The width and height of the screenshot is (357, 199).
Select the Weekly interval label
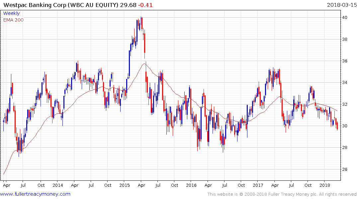pos(11,13)
